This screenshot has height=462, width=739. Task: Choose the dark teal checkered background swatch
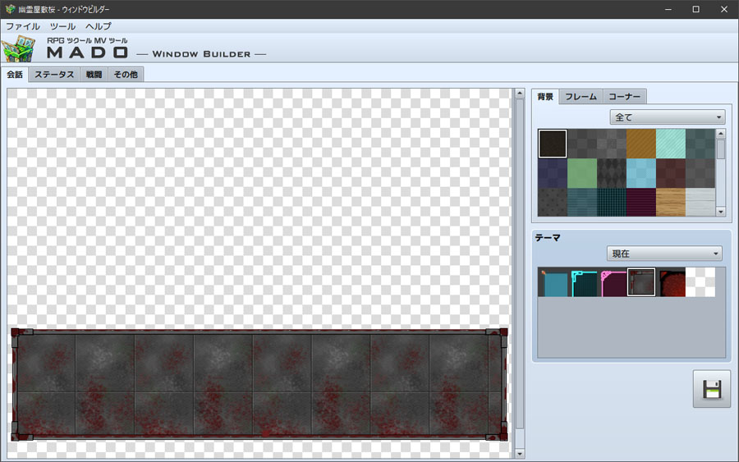pos(700,144)
